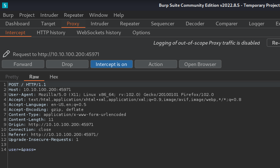280x168 pixels.
Task: Open the Window menu
Action: [x=99, y=15]
